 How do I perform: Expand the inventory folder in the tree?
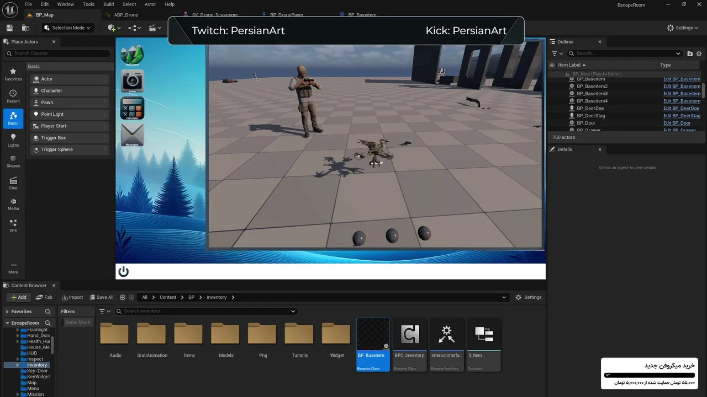click(18, 365)
